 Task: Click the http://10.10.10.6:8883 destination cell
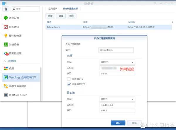point(141,27)
